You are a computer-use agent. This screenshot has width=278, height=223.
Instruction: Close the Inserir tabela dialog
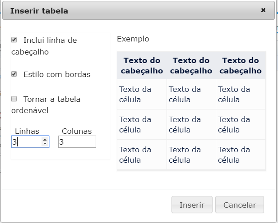263,10
